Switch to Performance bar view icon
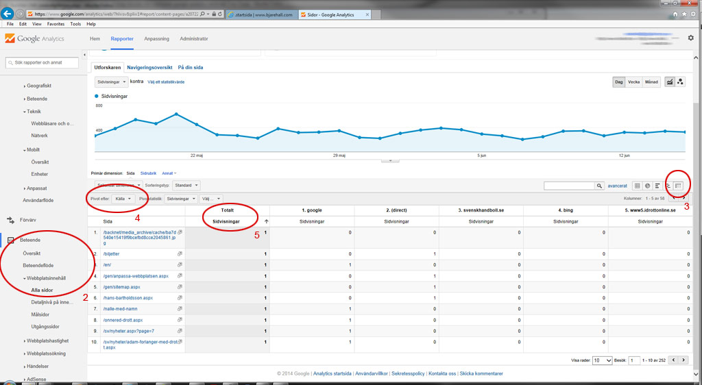The image size is (702, 385). 657,186
